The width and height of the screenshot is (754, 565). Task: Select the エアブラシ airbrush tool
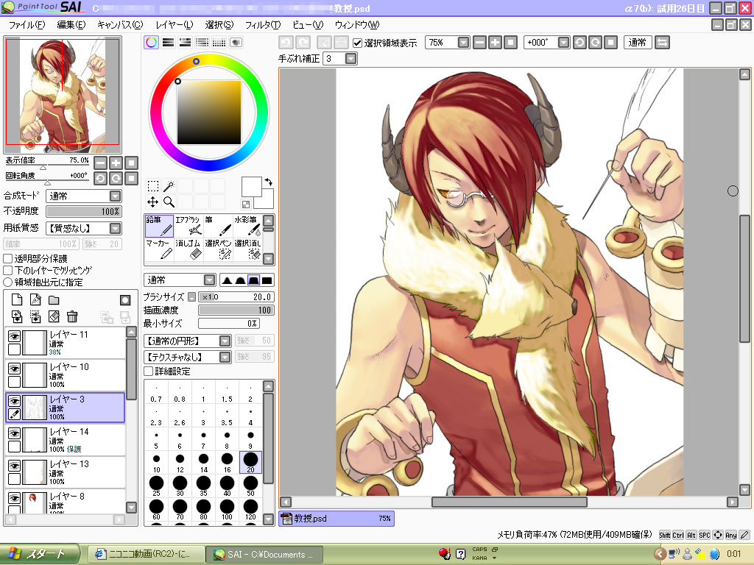[x=188, y=226]
